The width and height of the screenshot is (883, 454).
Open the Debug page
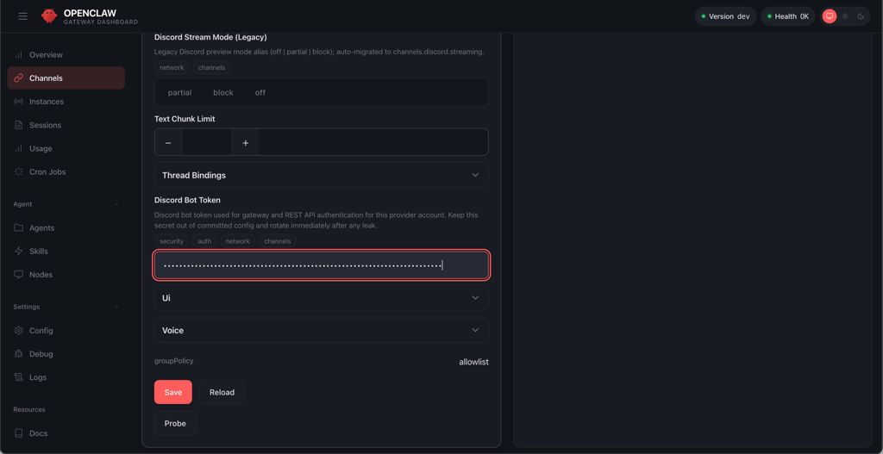66,354
